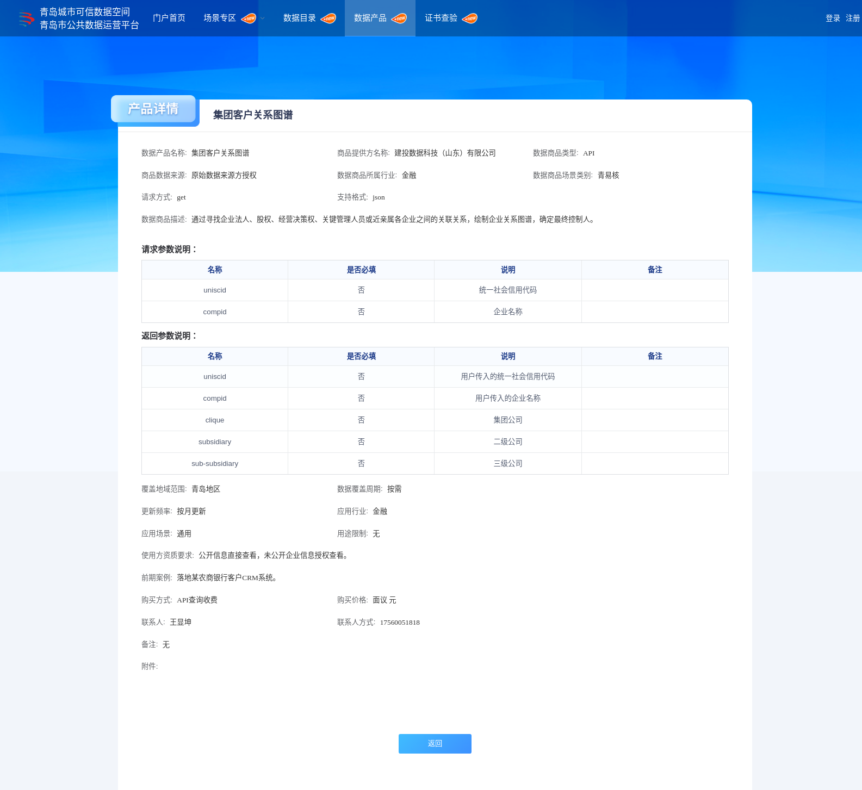Open the 门户首页 menu item
862x790 pixels.
(169, 18)
